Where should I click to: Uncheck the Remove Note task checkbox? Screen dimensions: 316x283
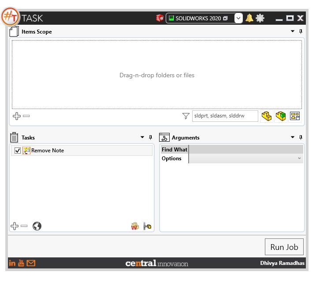tap(18, 151)
